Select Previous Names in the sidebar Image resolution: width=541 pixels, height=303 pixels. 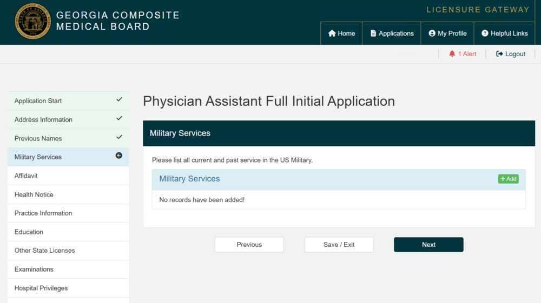[38, 139]
